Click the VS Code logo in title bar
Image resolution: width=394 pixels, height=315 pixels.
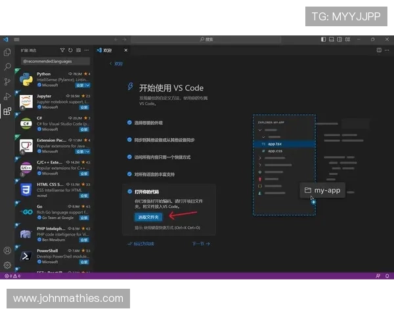click(x=5, y=39)
